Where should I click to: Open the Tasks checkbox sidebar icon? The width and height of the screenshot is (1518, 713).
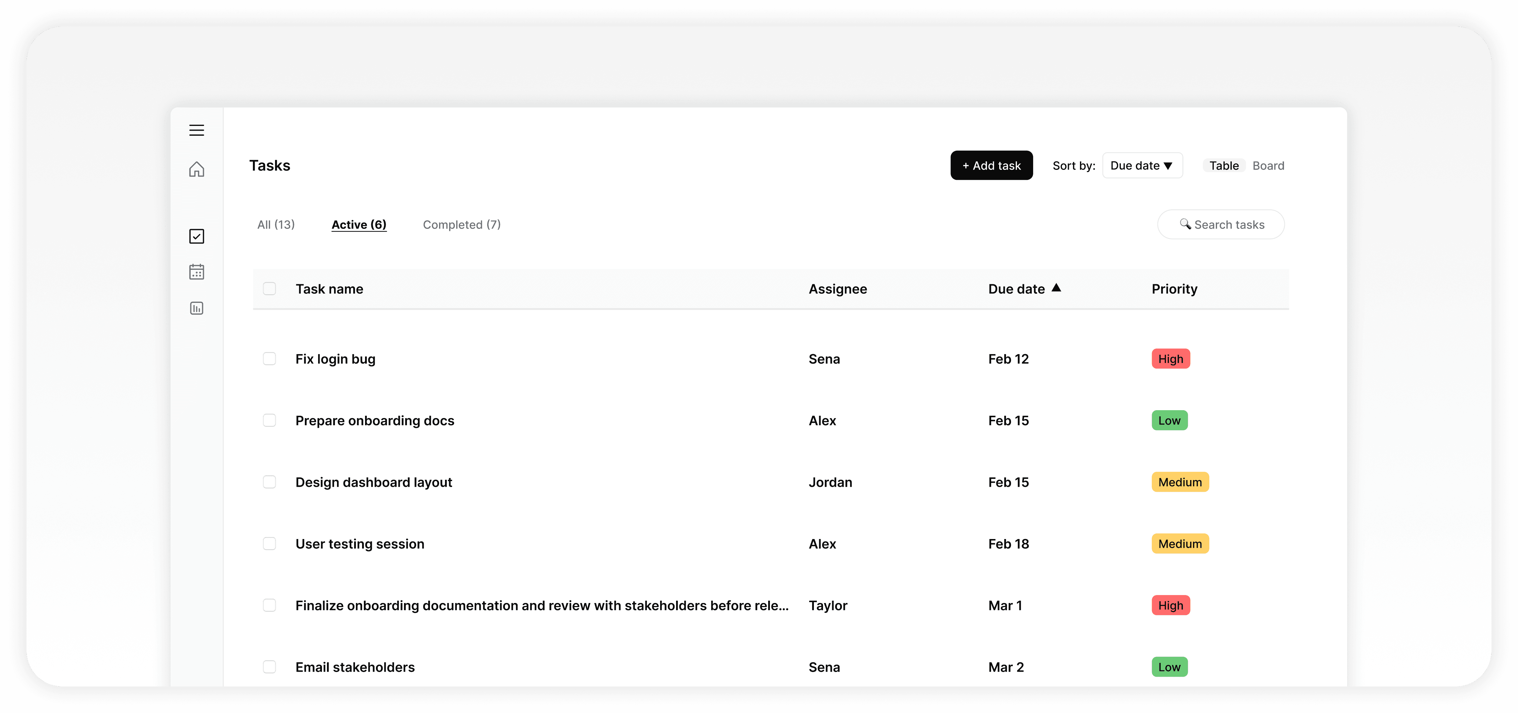tap(196, 236)
